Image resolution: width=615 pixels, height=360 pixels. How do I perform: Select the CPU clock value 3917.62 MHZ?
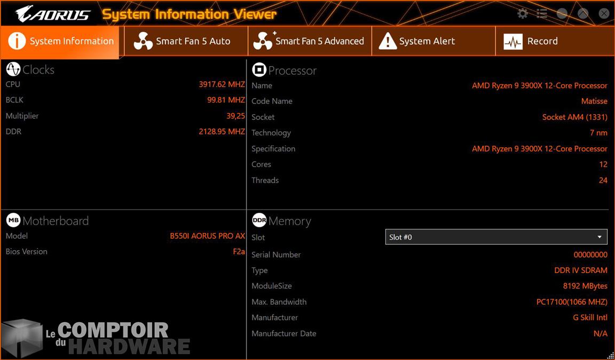pos(222,84)
